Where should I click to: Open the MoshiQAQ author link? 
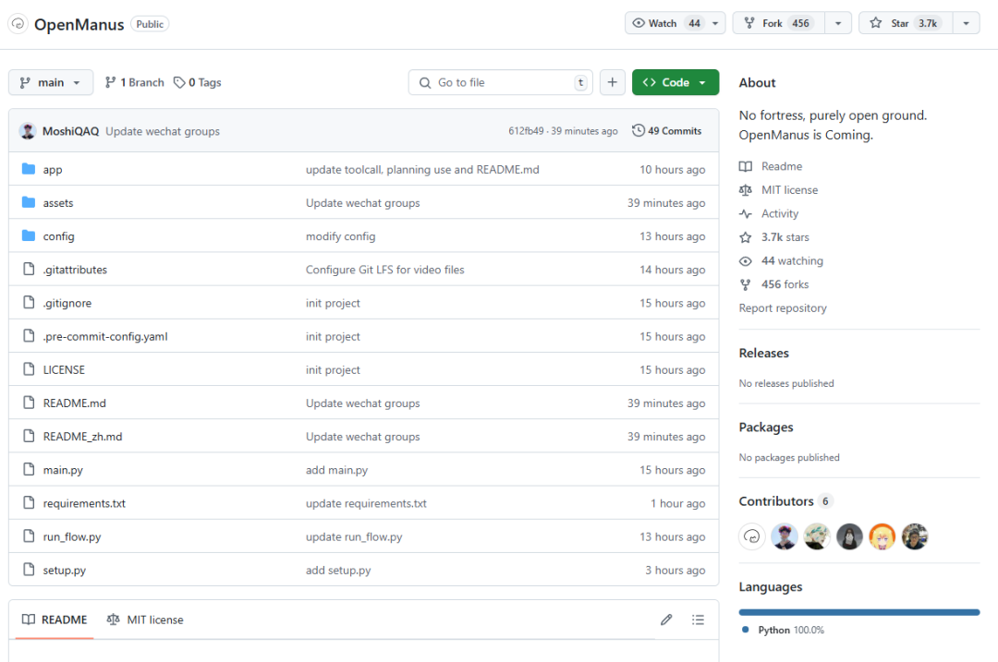coord(70,131)
